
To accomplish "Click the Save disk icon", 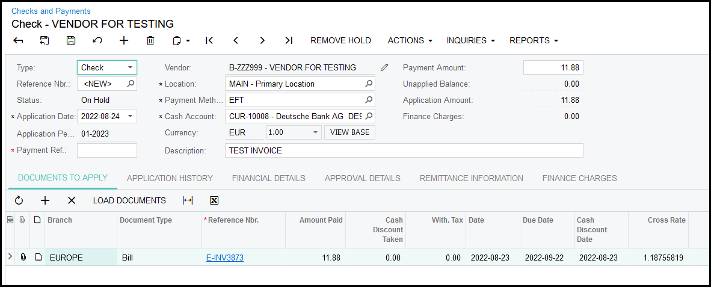I will point(71,40).
